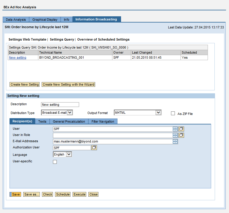Click multi-line expand icon in User row
This screenshot has height=213, width=229.
(175, 129)
